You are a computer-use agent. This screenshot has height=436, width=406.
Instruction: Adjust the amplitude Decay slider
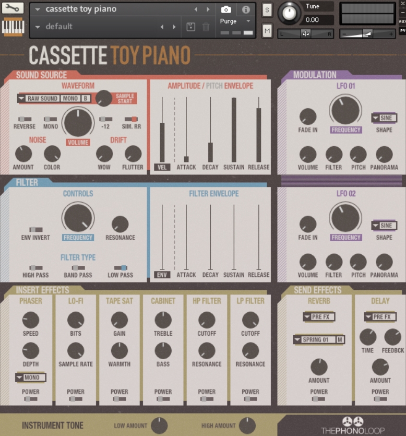pos(210,130)
